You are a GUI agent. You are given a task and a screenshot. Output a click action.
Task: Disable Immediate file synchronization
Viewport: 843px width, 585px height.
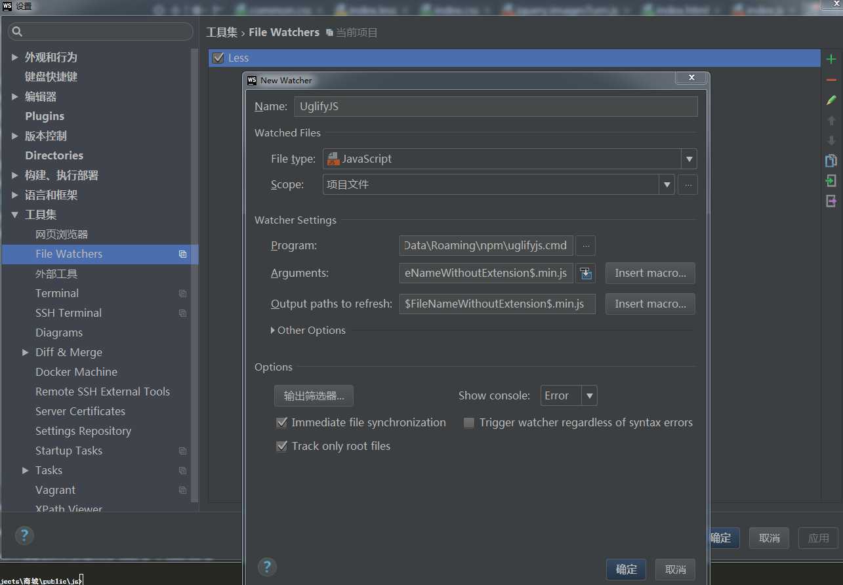tap(282, 423)
